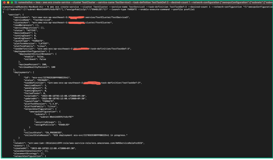The height and width of the screenshot is (160, 273).
Task: Click the '"status": "PRIMARY"' line
Action: tap(37, 80)
